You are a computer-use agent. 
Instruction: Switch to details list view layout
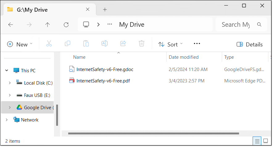click(x=257, y=141)
